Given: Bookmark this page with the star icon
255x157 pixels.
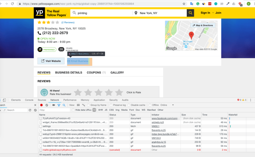Looking at the screenshot, I should click(184, 4).
